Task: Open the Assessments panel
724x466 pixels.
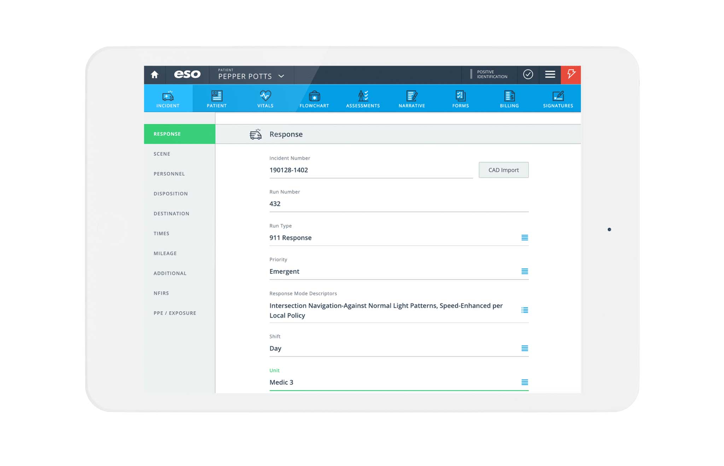Action: (362, 98)
